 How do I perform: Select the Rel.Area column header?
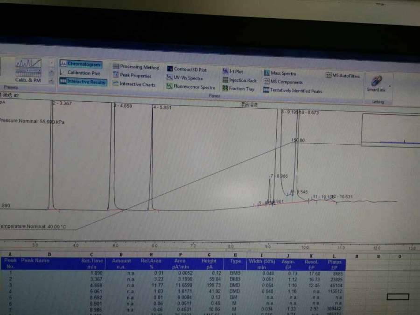(x=151, y=264)
